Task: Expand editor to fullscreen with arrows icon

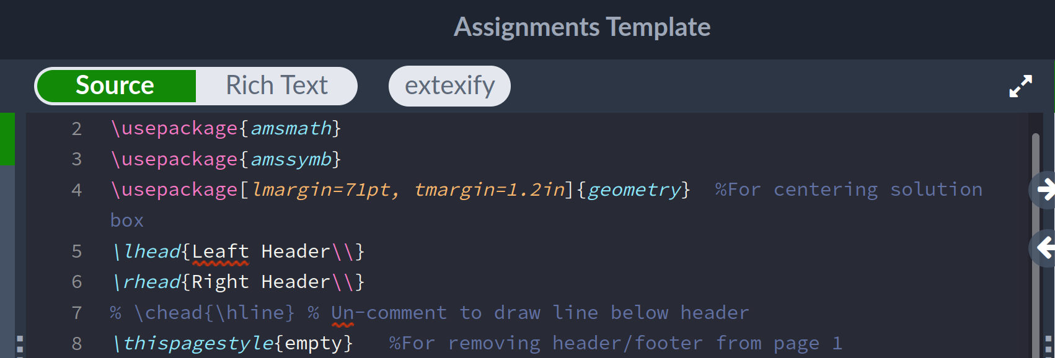Action: click(x=1020, y=86)
